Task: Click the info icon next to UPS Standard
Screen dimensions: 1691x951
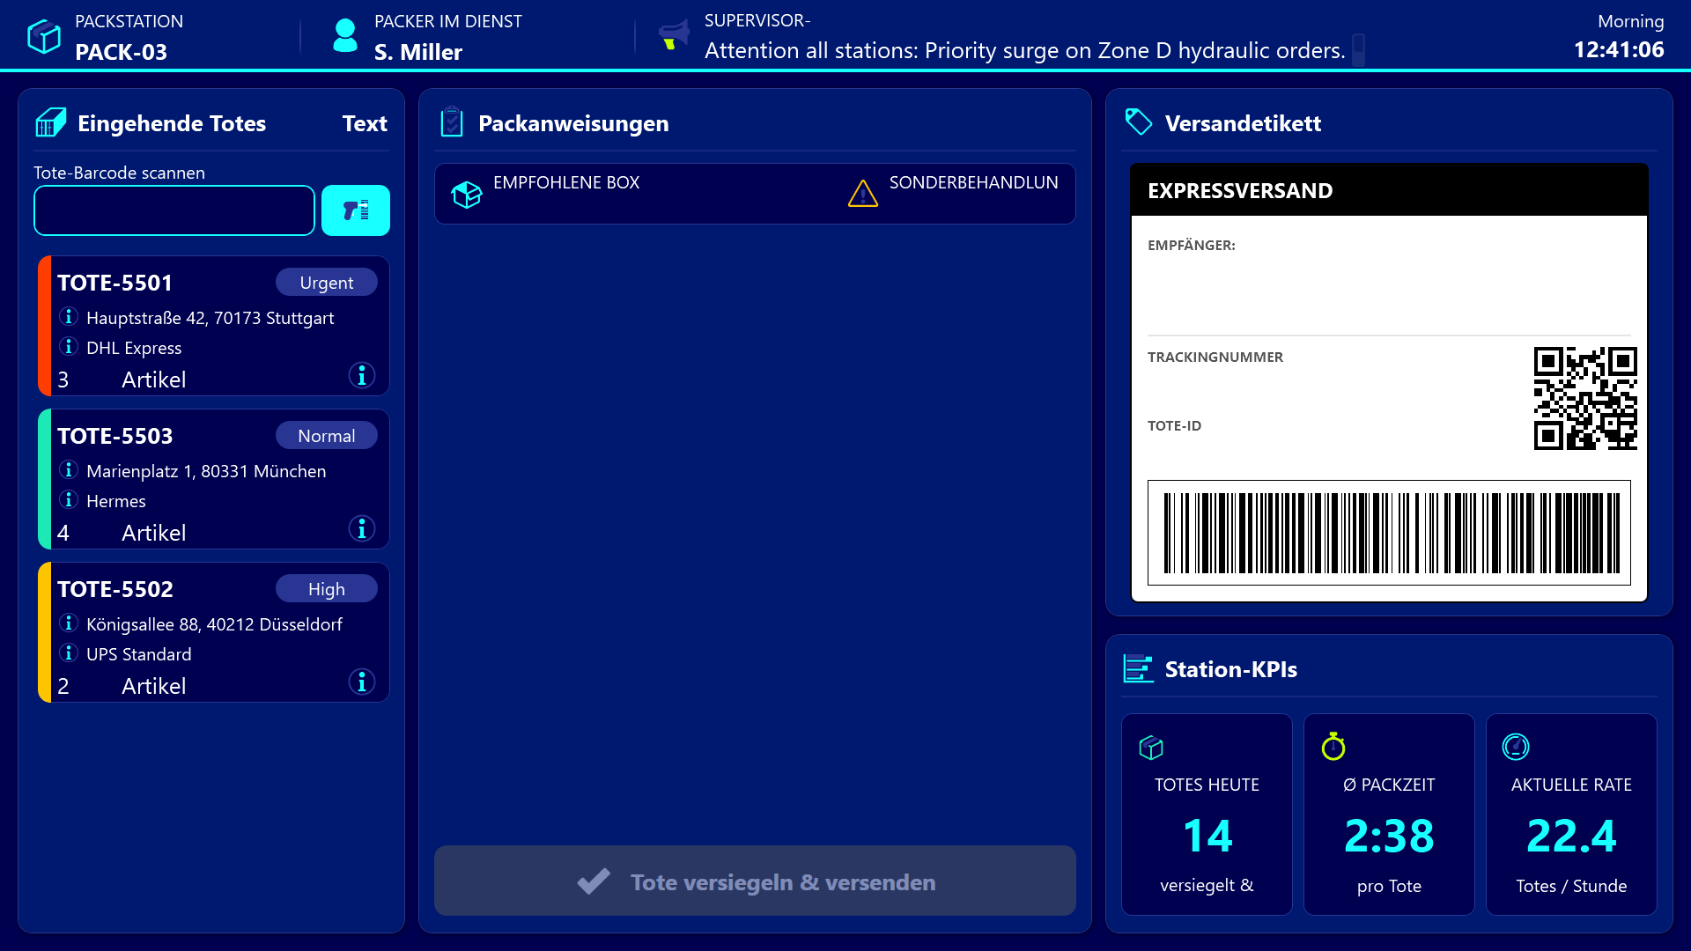Action: (x=69, y=653)
